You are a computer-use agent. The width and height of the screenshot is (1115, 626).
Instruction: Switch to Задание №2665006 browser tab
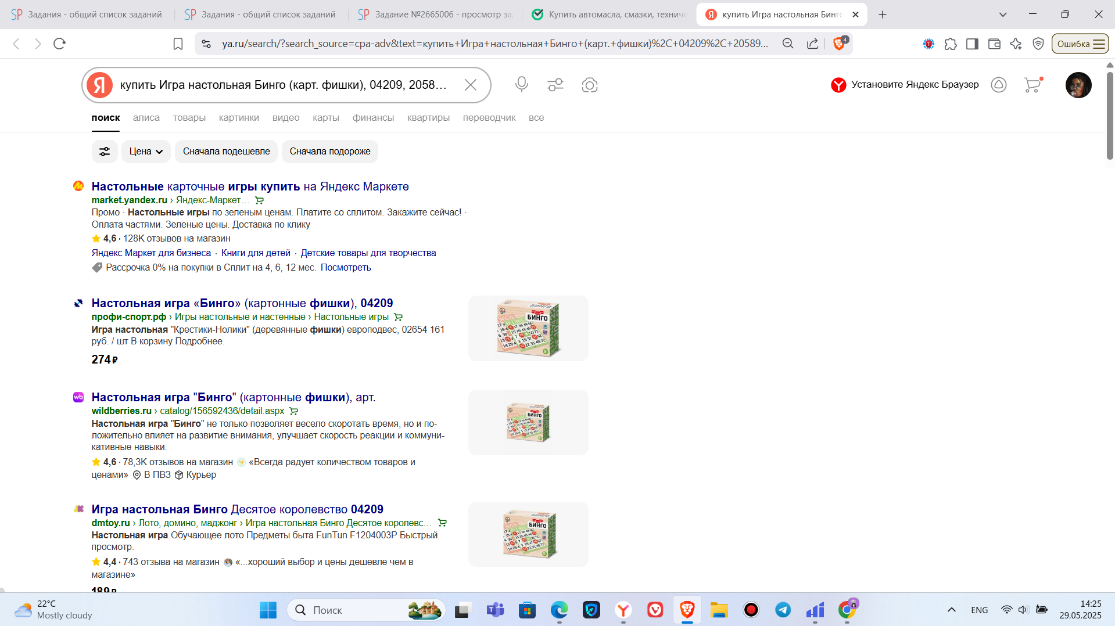(x=435, y=15)
